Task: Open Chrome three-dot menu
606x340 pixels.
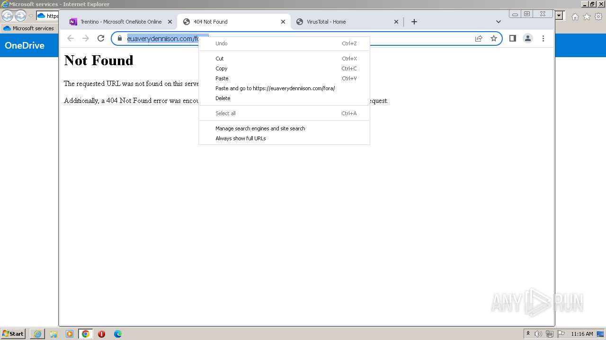Action: point(543,39)
